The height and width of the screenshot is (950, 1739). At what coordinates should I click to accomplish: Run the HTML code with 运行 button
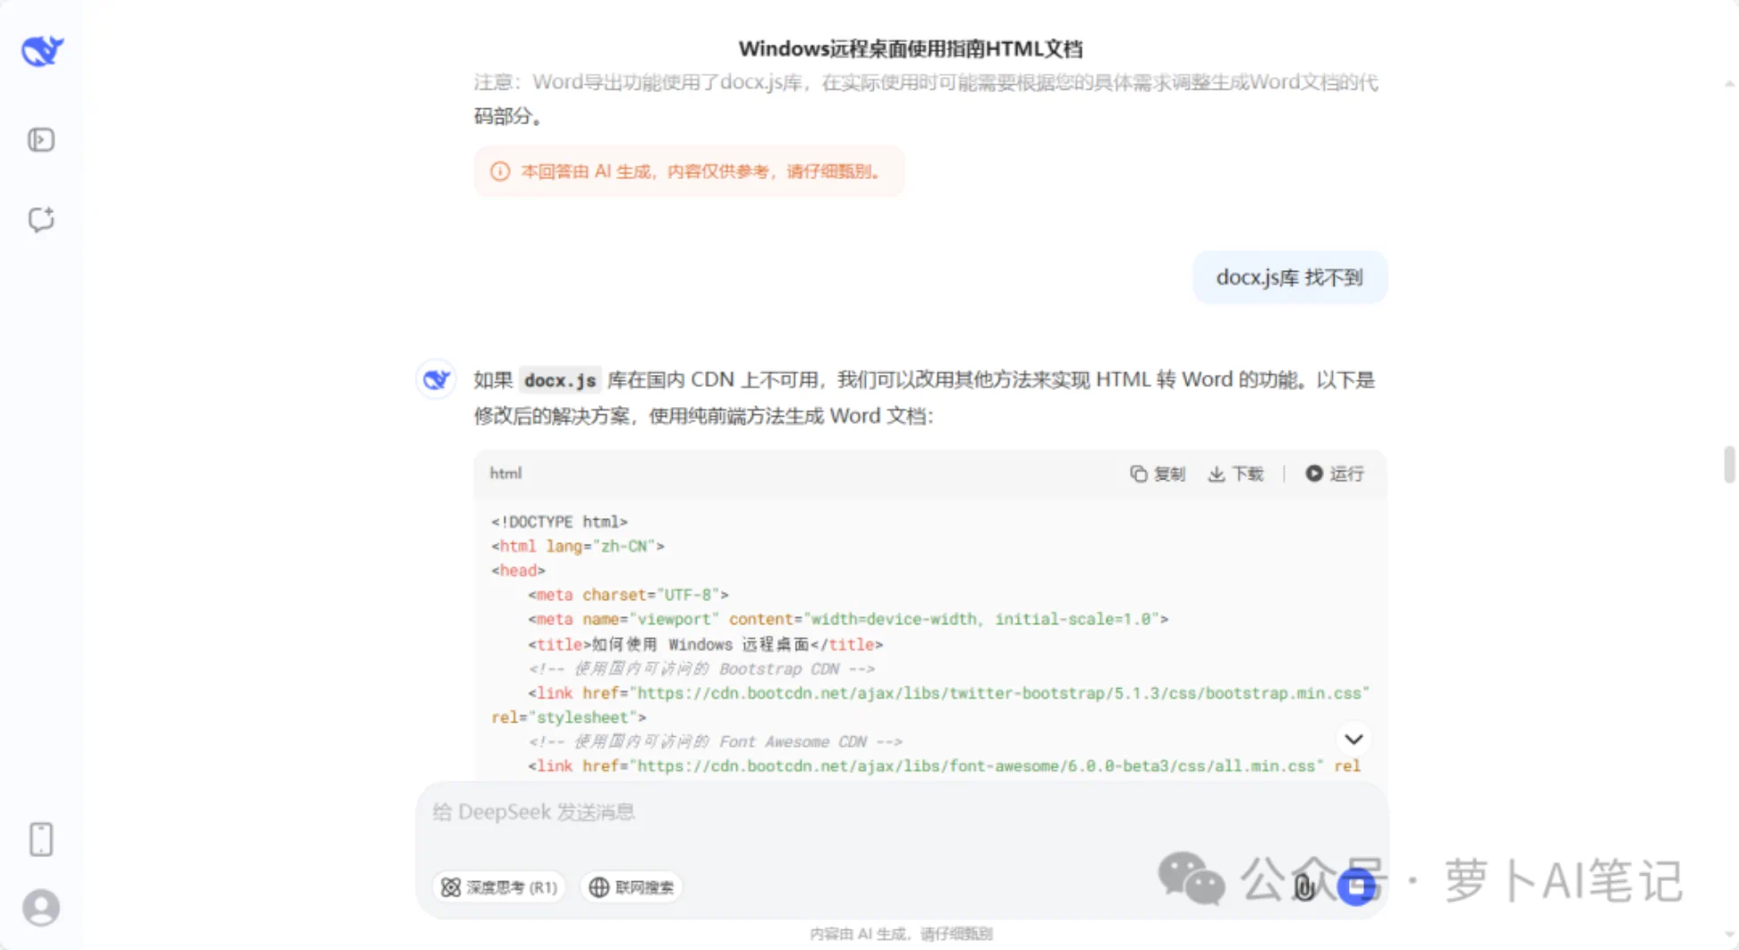(x=1335, y=473)
